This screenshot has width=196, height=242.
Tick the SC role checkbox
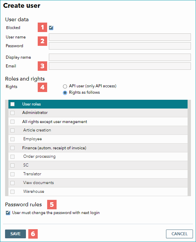[x=12, y=165]
